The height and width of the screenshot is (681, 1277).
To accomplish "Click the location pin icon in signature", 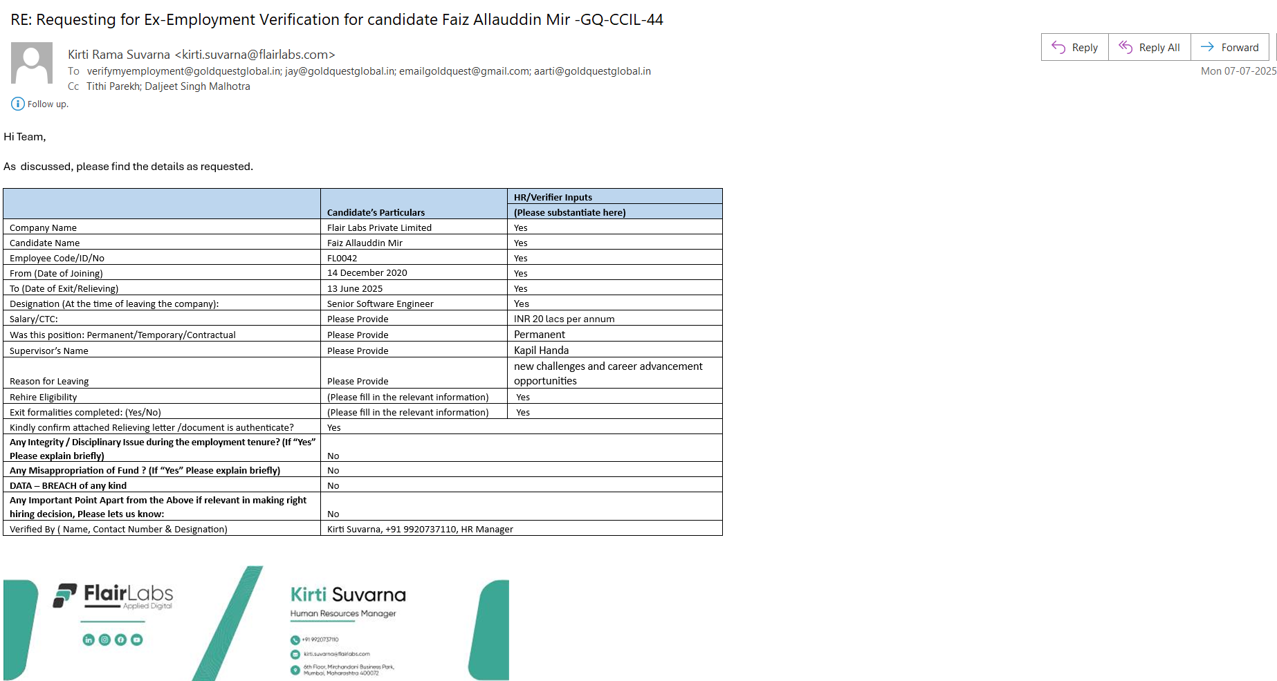I will 295,669.
